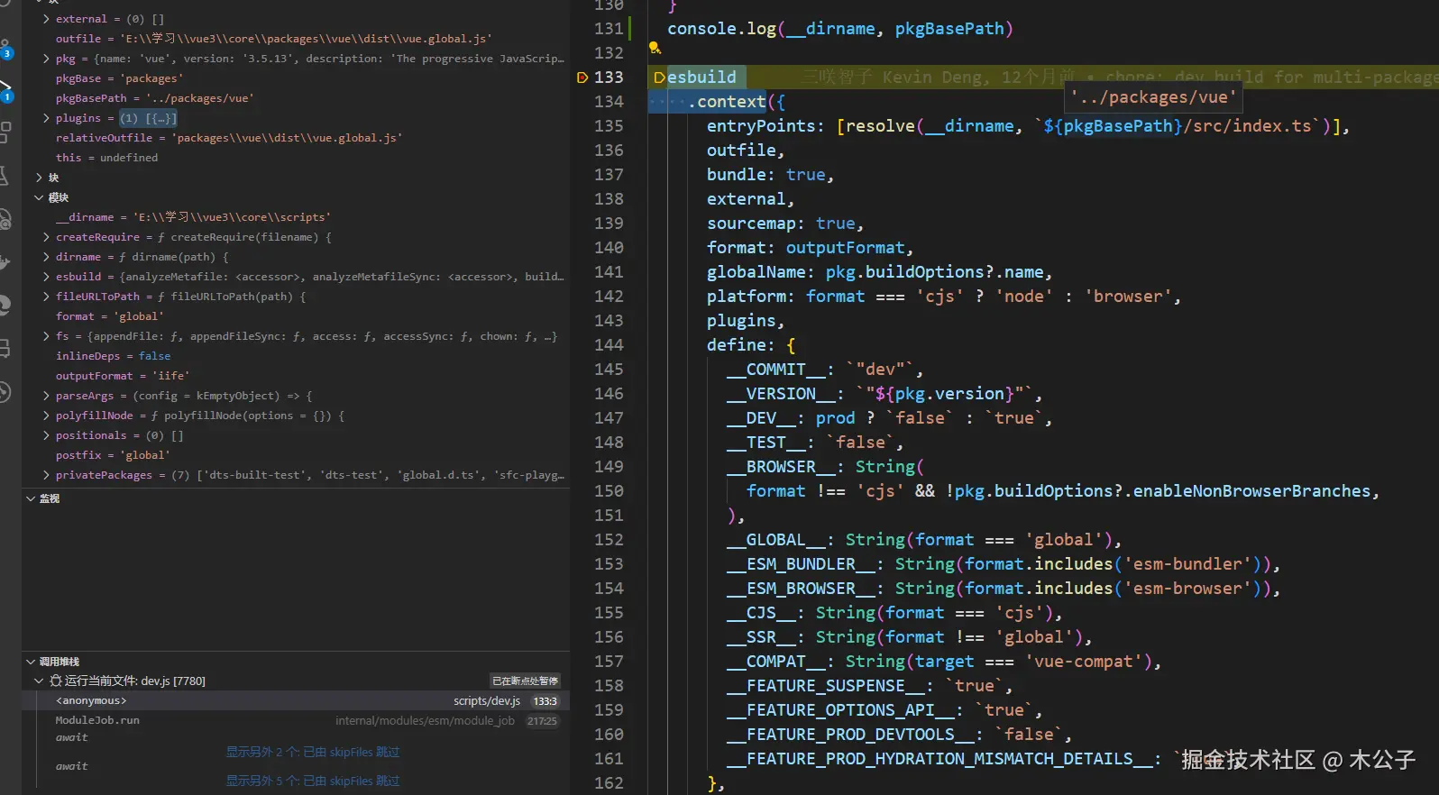Click the '../packages/vue' hover value tooltip
This screenshot has height=795, width=1439.
1153,96
